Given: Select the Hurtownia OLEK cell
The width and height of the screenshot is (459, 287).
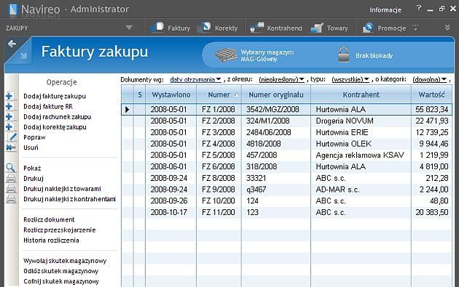Looking at the screenshot, I should pyautogui.click(x=361, y=144).
